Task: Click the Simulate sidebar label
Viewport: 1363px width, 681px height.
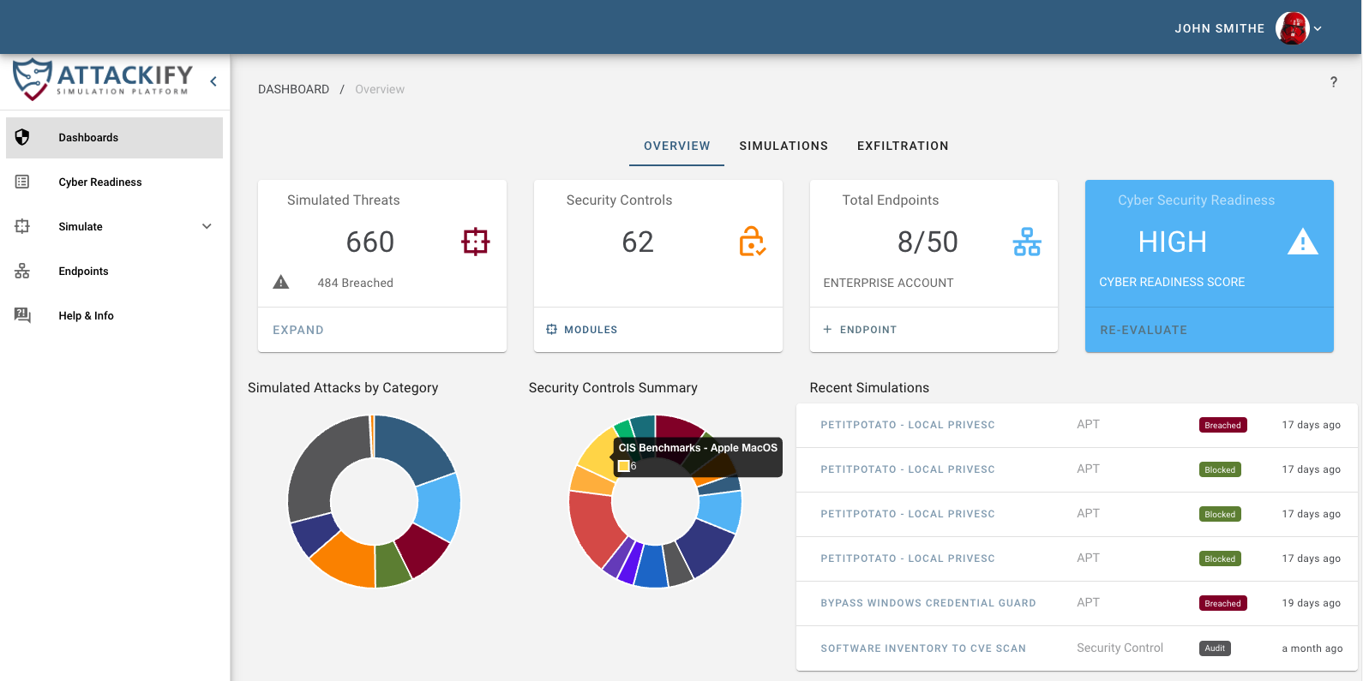Action: click(x=81, y=227)
